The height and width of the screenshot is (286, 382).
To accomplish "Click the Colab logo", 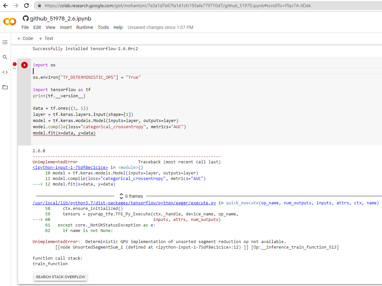I will click(x=9, y=21).
